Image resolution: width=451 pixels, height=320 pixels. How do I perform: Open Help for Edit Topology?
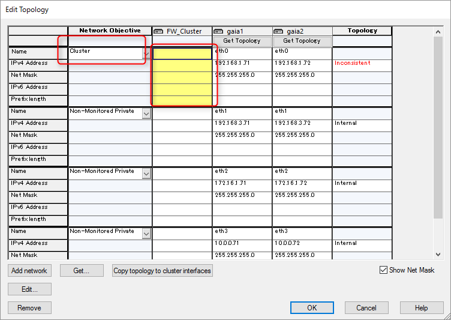(422, 307)
